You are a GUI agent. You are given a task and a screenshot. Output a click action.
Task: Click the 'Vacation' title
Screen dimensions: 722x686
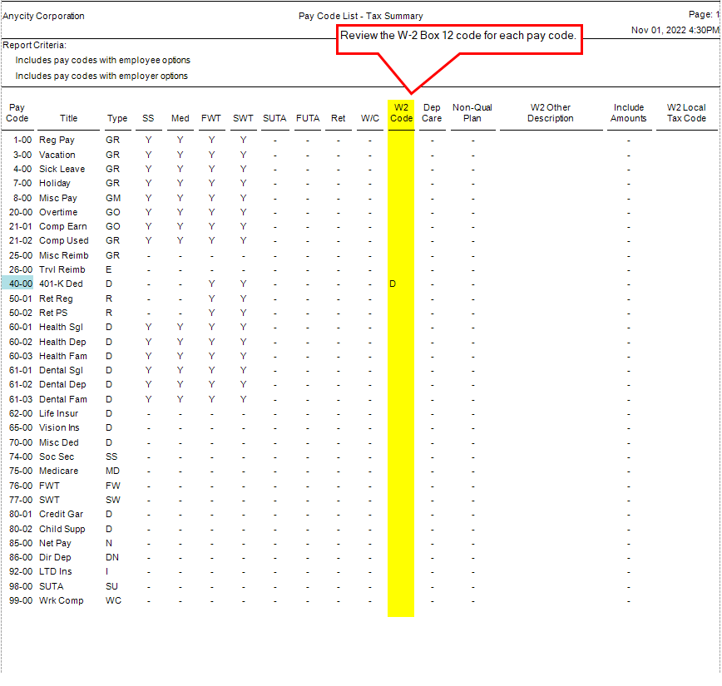pyautogui.click(x=57, y=155)
